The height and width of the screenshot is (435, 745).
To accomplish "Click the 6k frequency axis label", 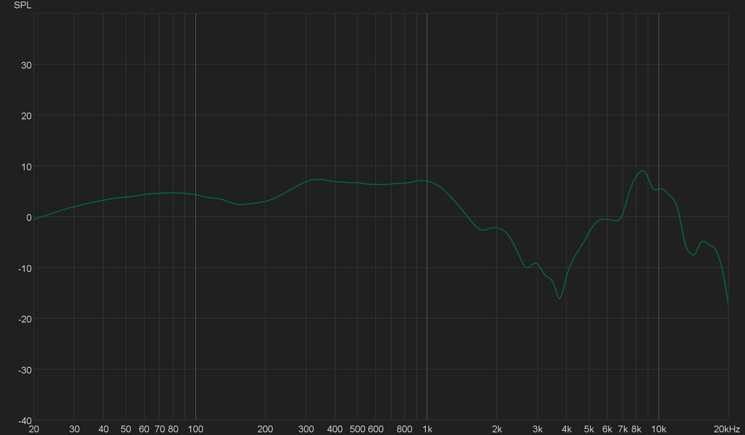I will coord(607,429).
